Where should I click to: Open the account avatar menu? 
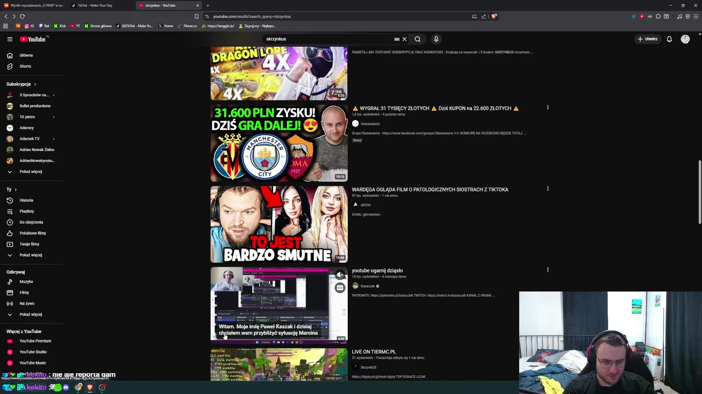[x=685, y=39]
